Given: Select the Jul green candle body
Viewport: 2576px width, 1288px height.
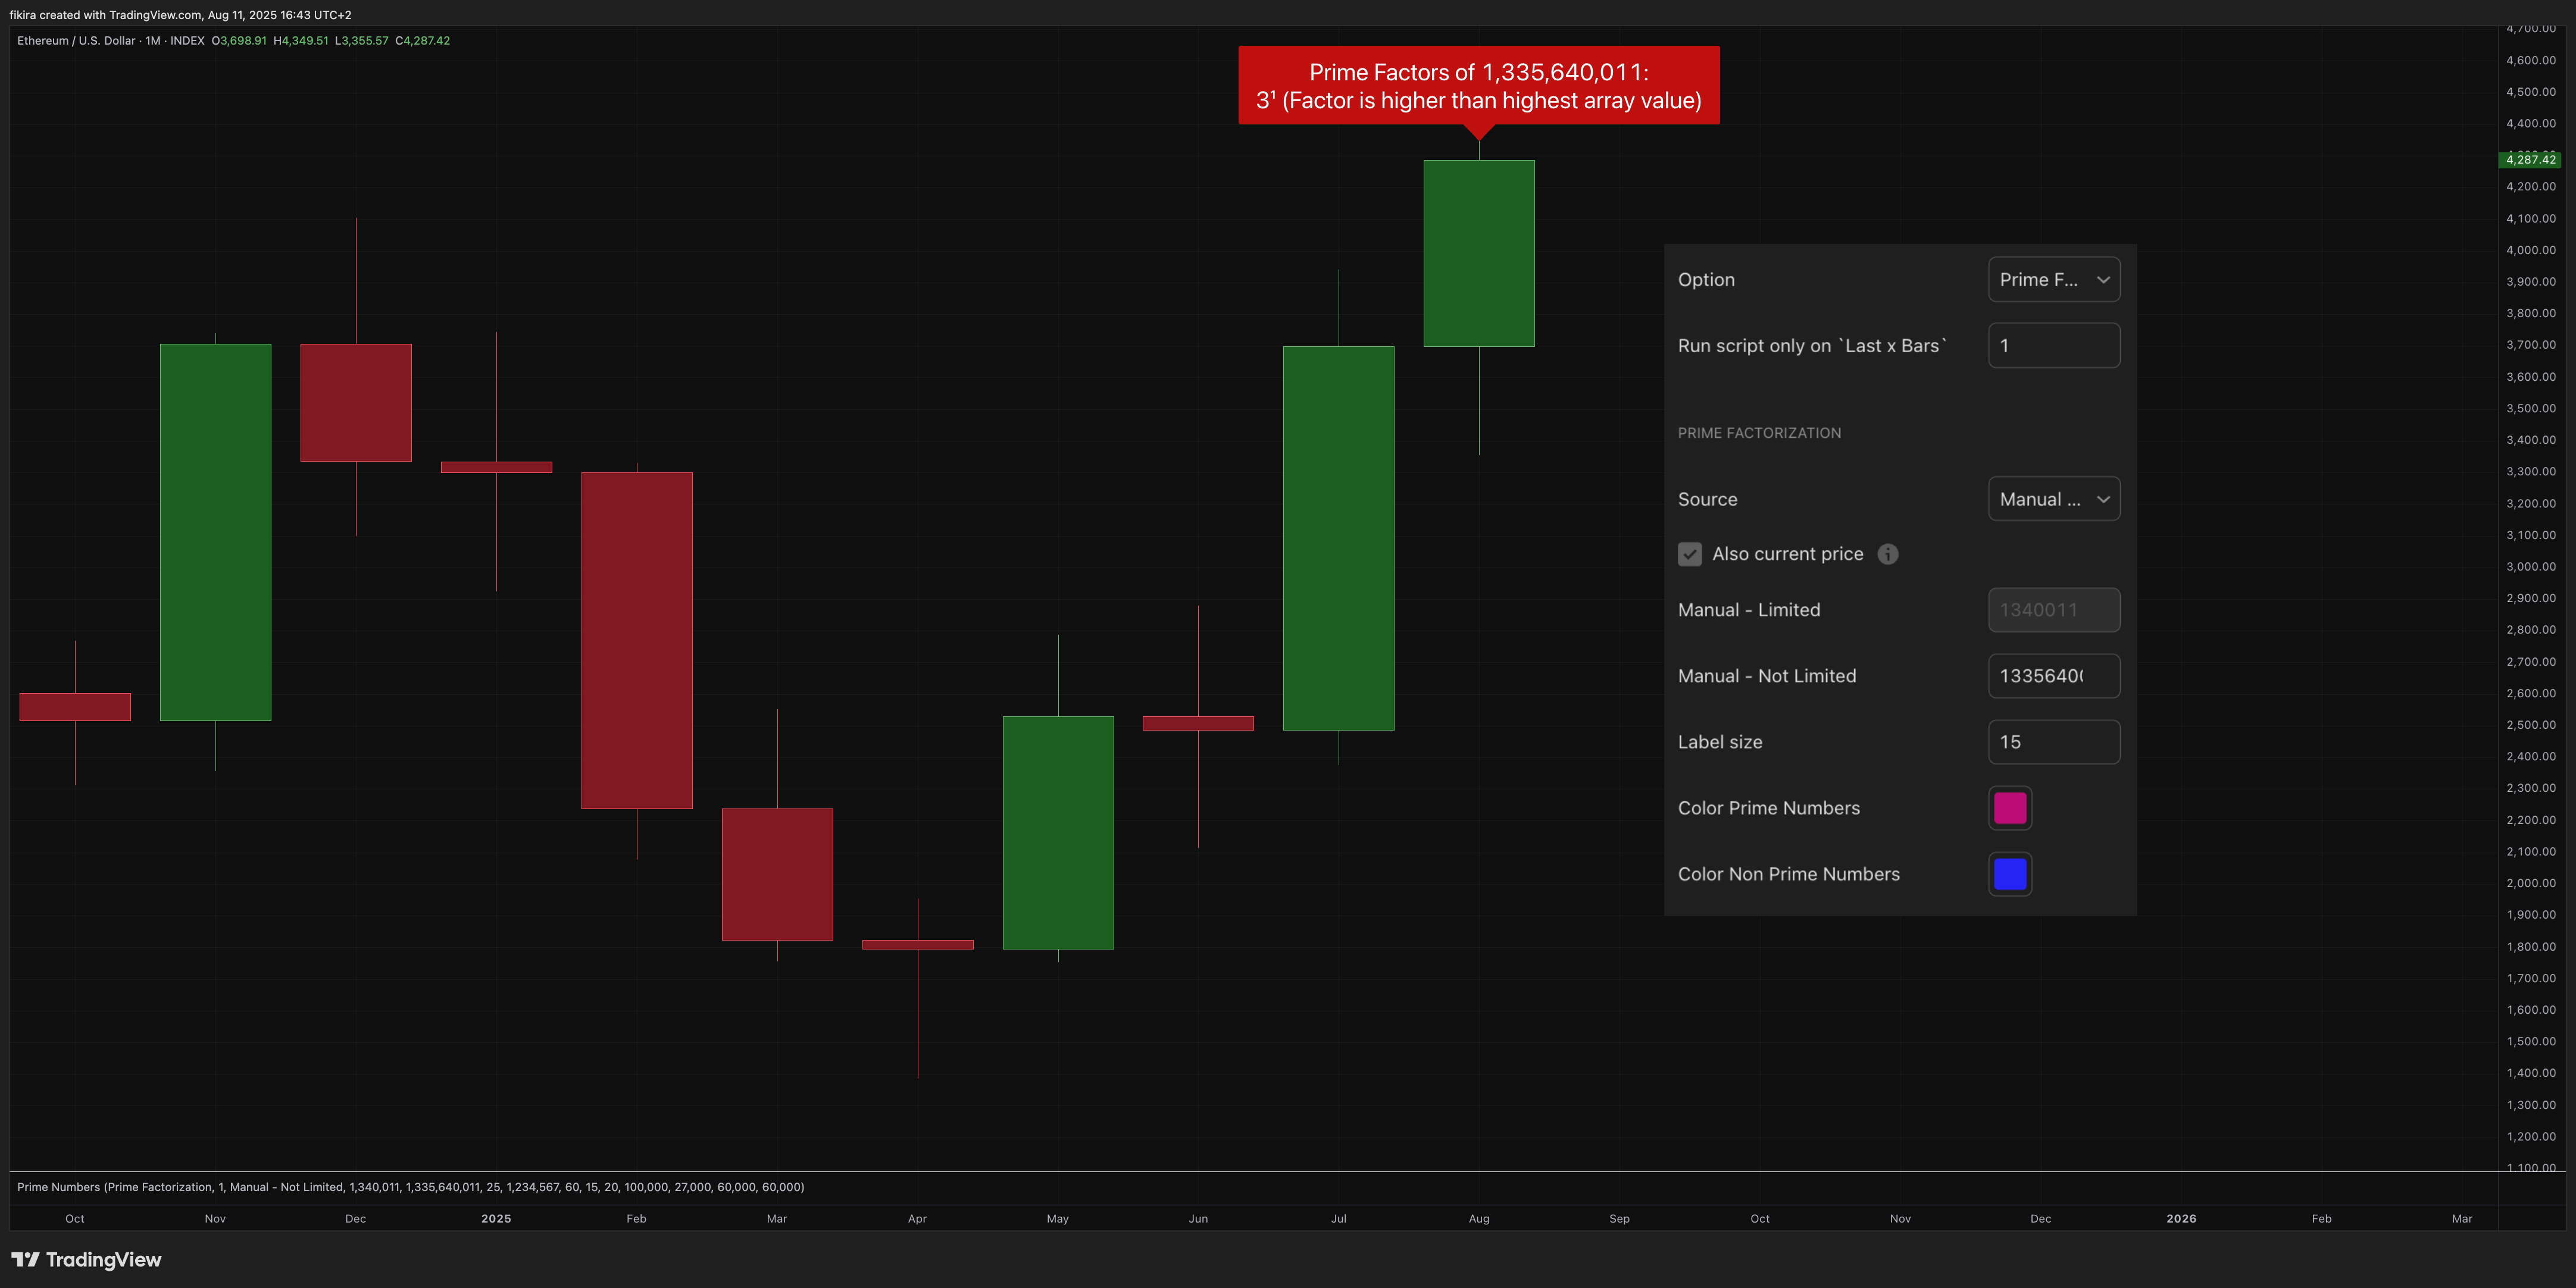Looking at the screenshot, I should pos(1339,538).
